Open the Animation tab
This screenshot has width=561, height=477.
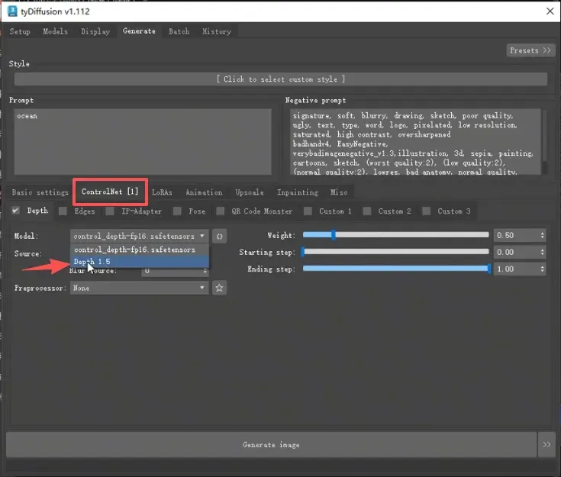coord(204,192)
